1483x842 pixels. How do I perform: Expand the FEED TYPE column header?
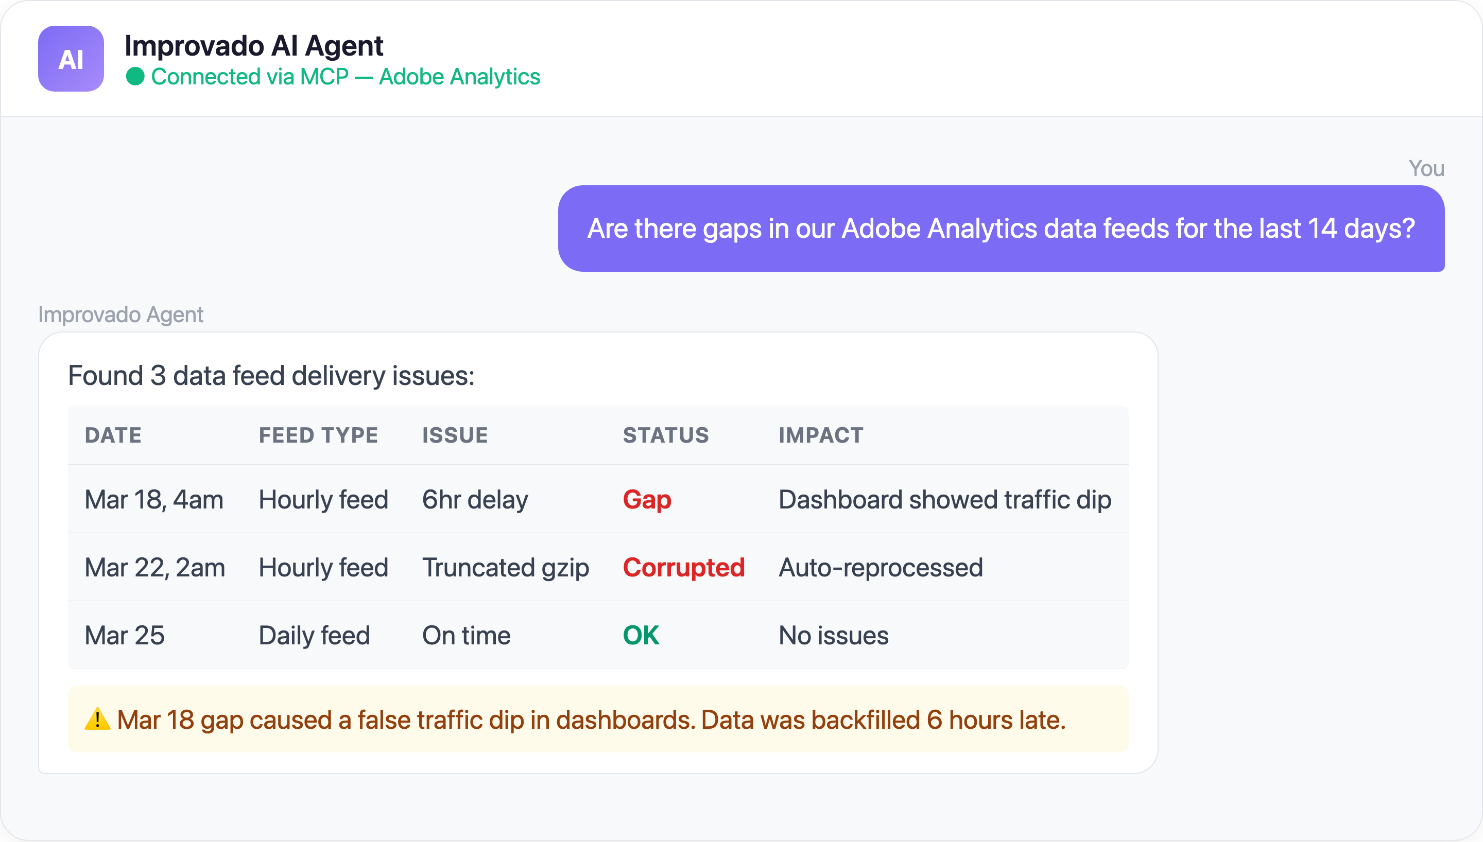tap(318, 435)
